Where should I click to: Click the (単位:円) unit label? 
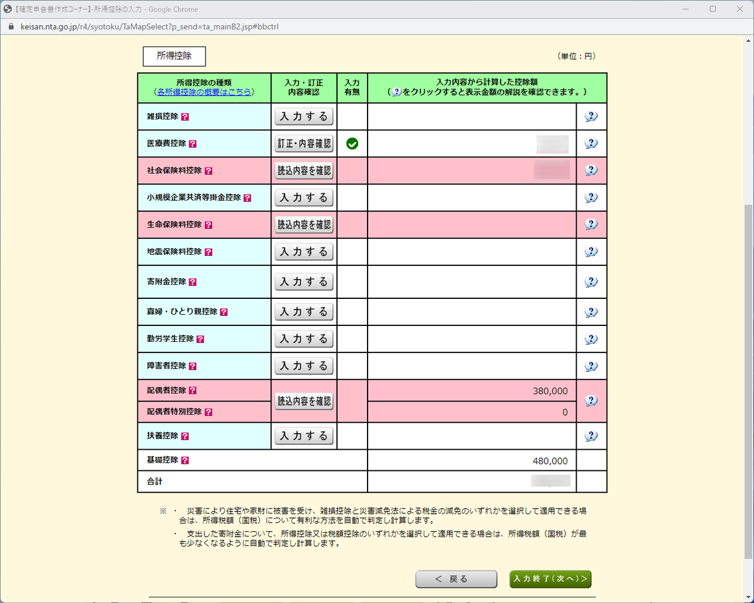pos(577,56)
